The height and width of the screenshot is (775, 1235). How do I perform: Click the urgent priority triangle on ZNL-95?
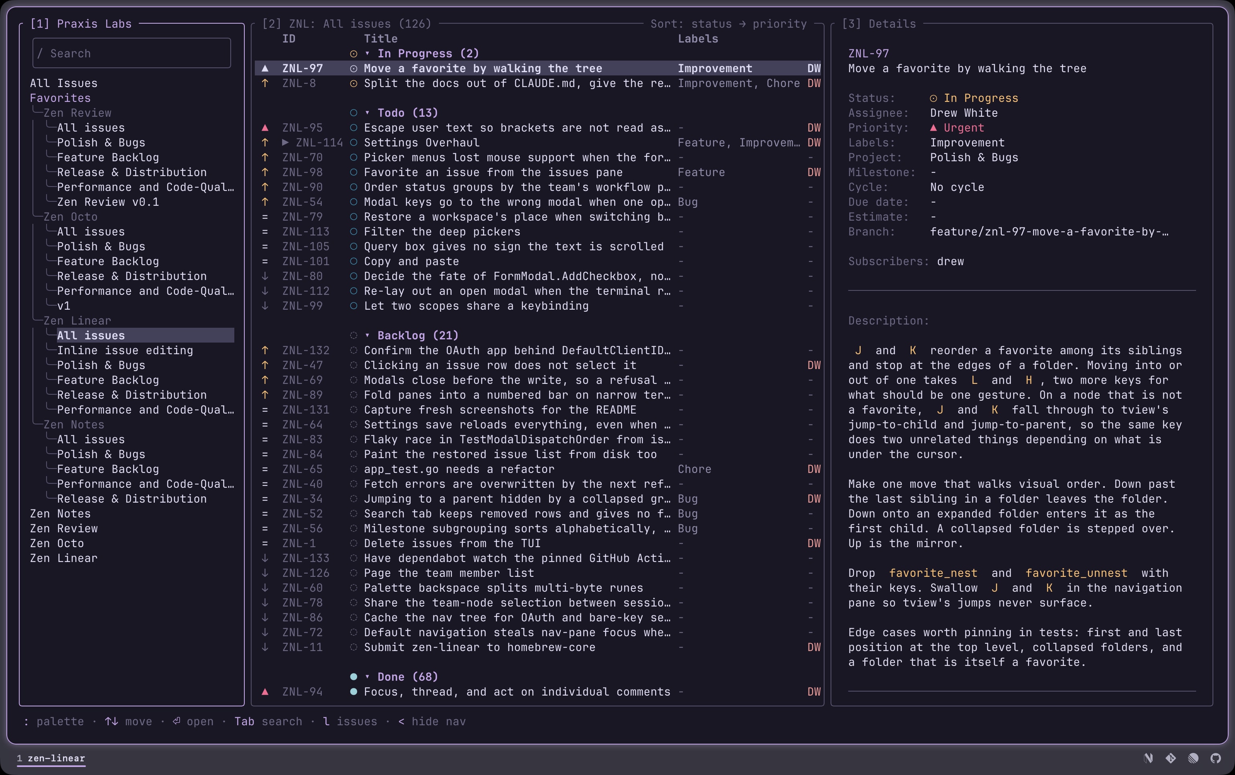(265, 128)
